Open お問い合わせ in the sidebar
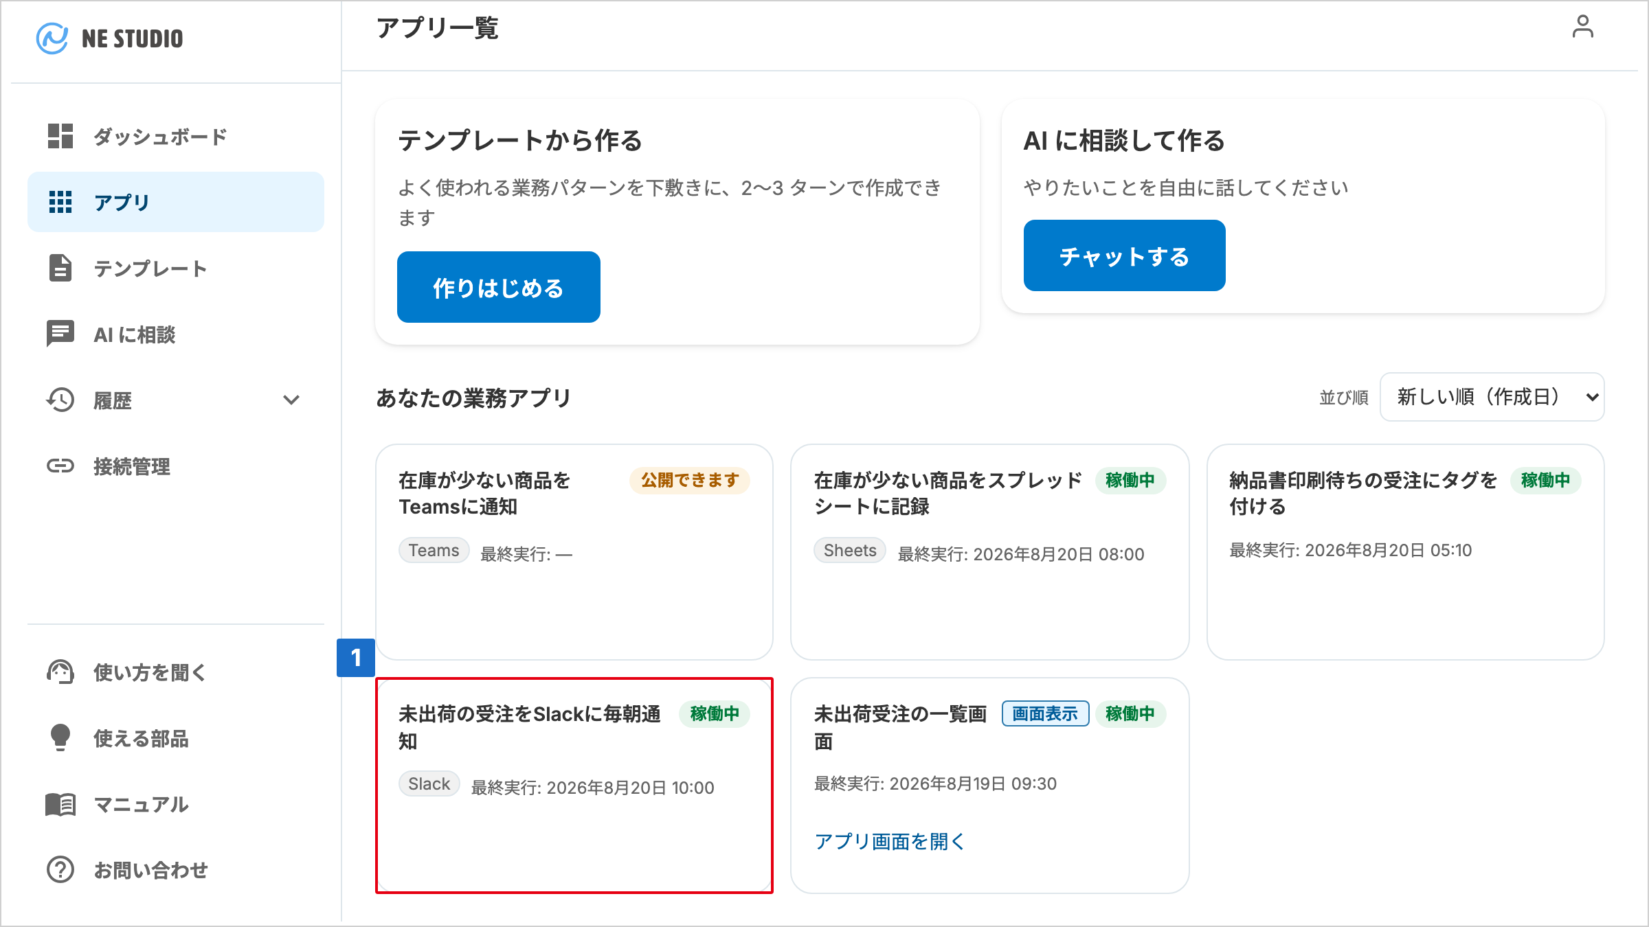 click(176, 869)
